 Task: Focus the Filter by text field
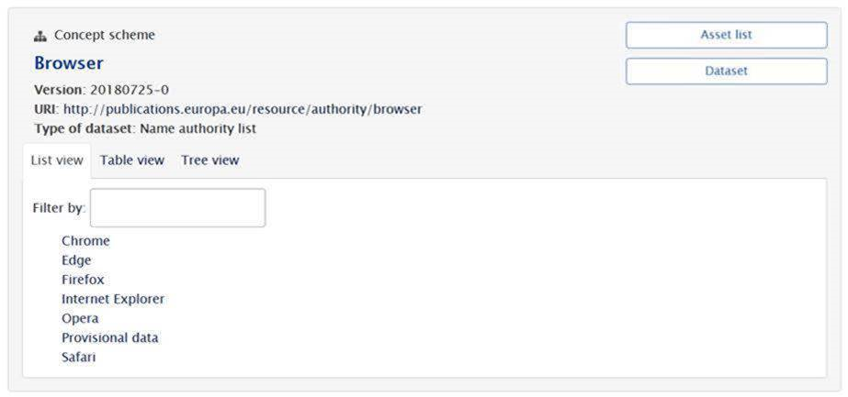177,208
